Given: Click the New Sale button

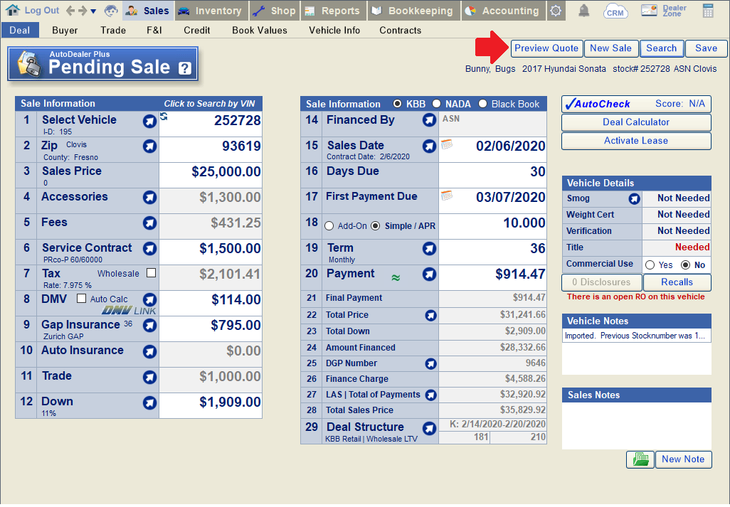Looking at the screenshot, I should click(610, 48).
